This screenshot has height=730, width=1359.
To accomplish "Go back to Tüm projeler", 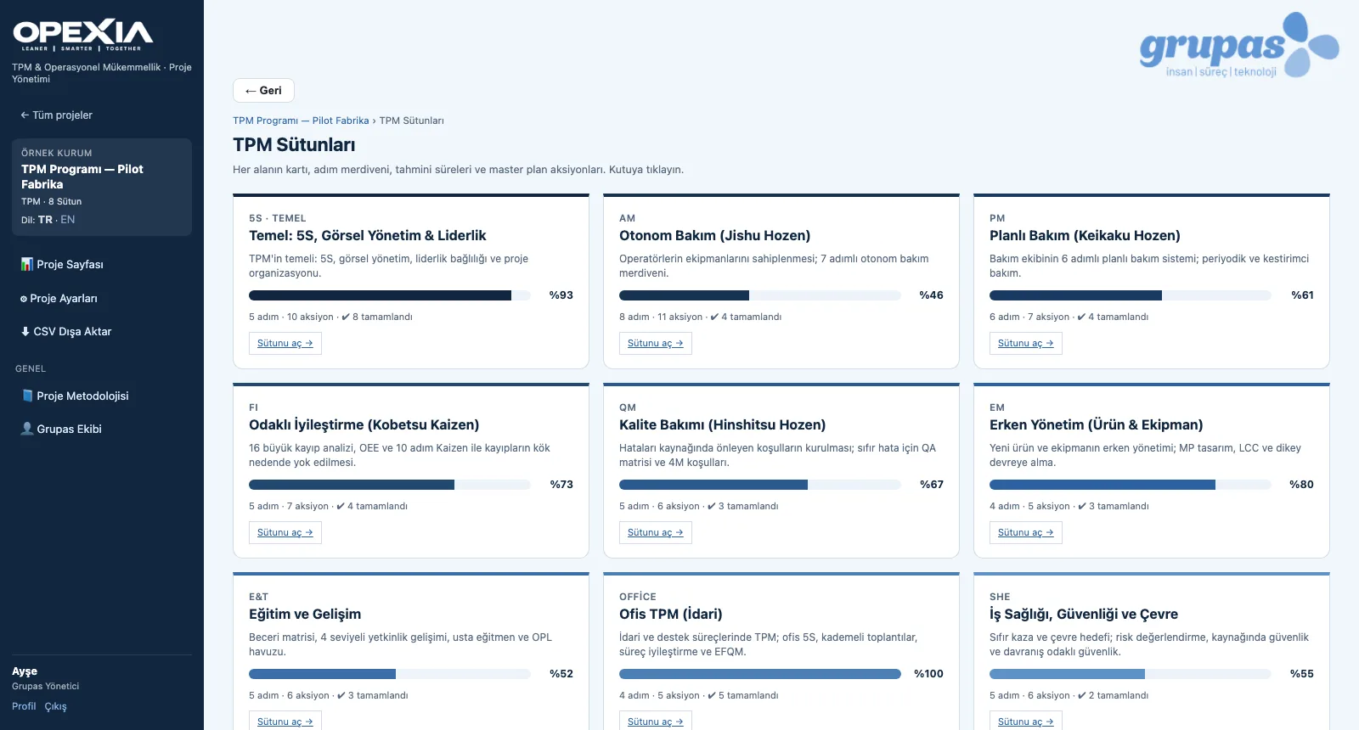I will click(56, 115).
